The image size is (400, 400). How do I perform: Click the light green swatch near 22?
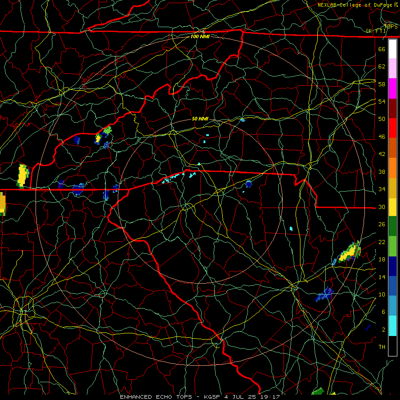tap(392, 246)
